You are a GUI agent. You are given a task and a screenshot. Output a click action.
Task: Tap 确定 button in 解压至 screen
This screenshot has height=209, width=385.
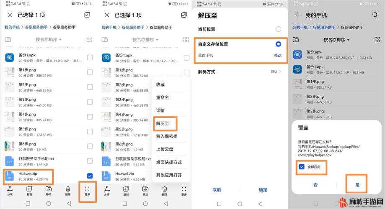pos(263,190)
